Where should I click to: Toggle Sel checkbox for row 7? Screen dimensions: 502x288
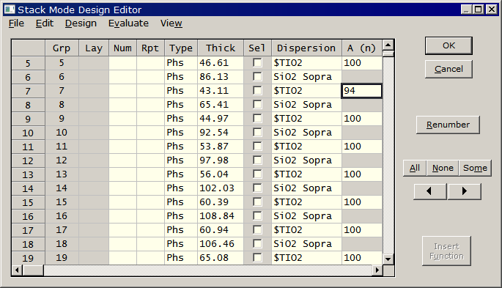coord(257,91)
